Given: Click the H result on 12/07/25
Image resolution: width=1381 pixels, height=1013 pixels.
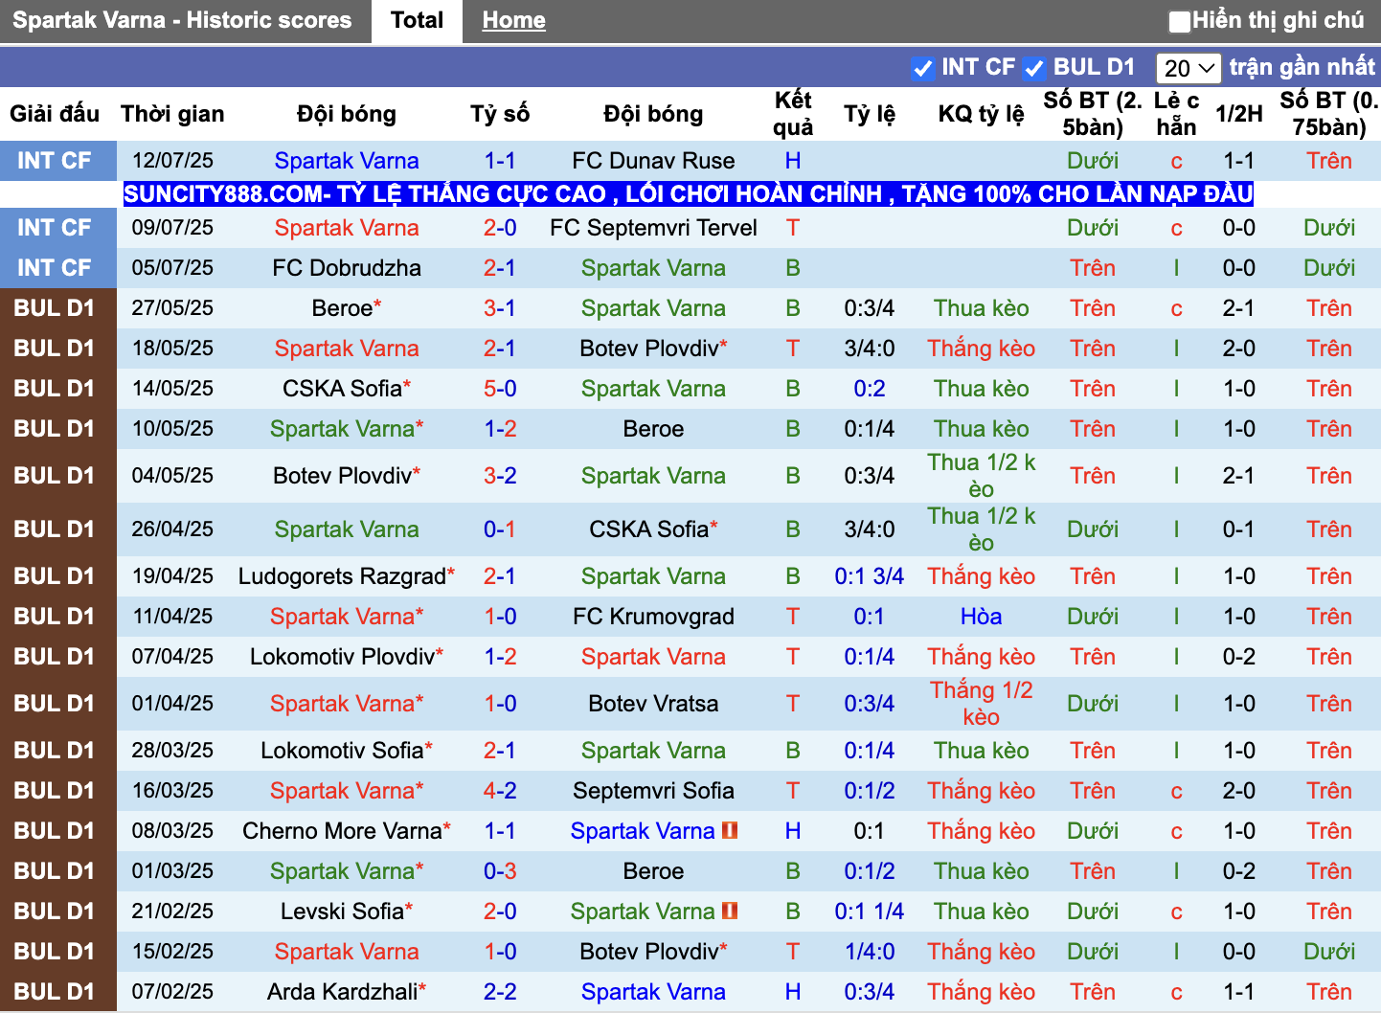Looking at the screenshot, I should point(793,161).
